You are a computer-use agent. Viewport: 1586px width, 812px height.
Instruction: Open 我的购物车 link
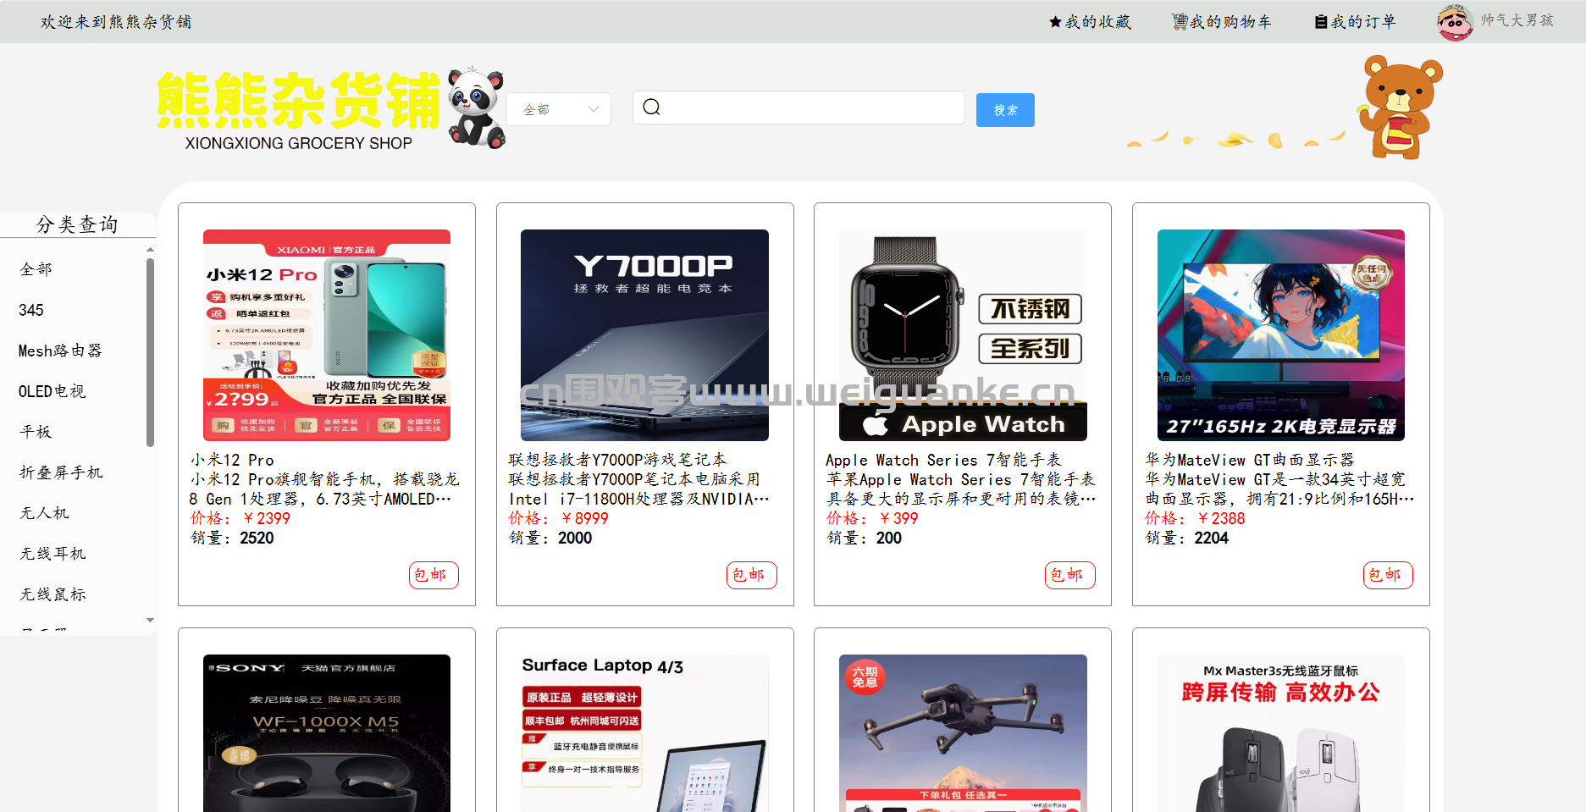pyautogui.click(x=1230, y=22)
